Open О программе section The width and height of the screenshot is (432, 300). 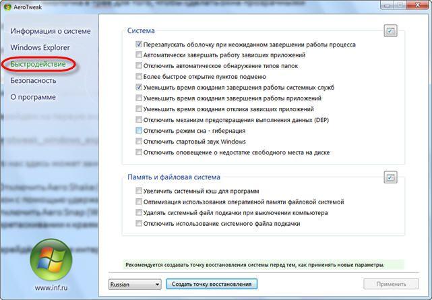click(x=33, y=97)
